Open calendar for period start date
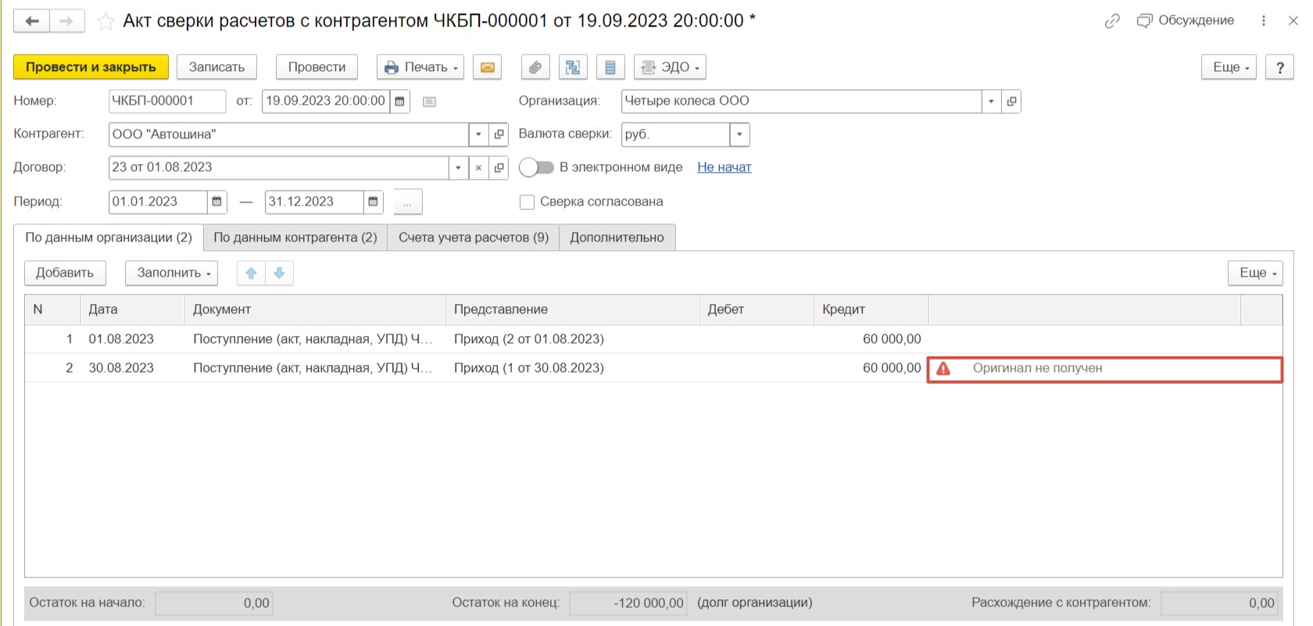Image resolution: width=1313 pixels, height=626 pixels. click(217, 202)
